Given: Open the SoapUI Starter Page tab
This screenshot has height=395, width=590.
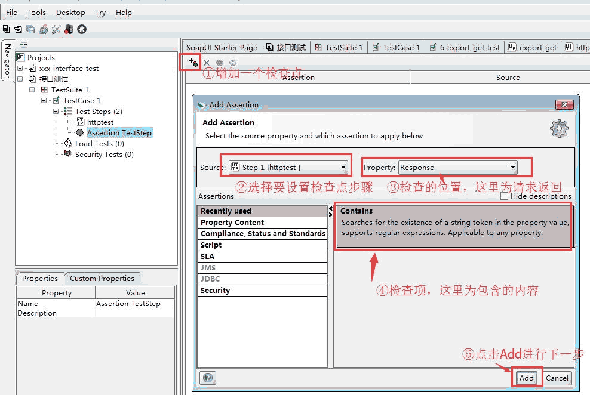Looking at the screenshot, I should [x=222, y=48].
